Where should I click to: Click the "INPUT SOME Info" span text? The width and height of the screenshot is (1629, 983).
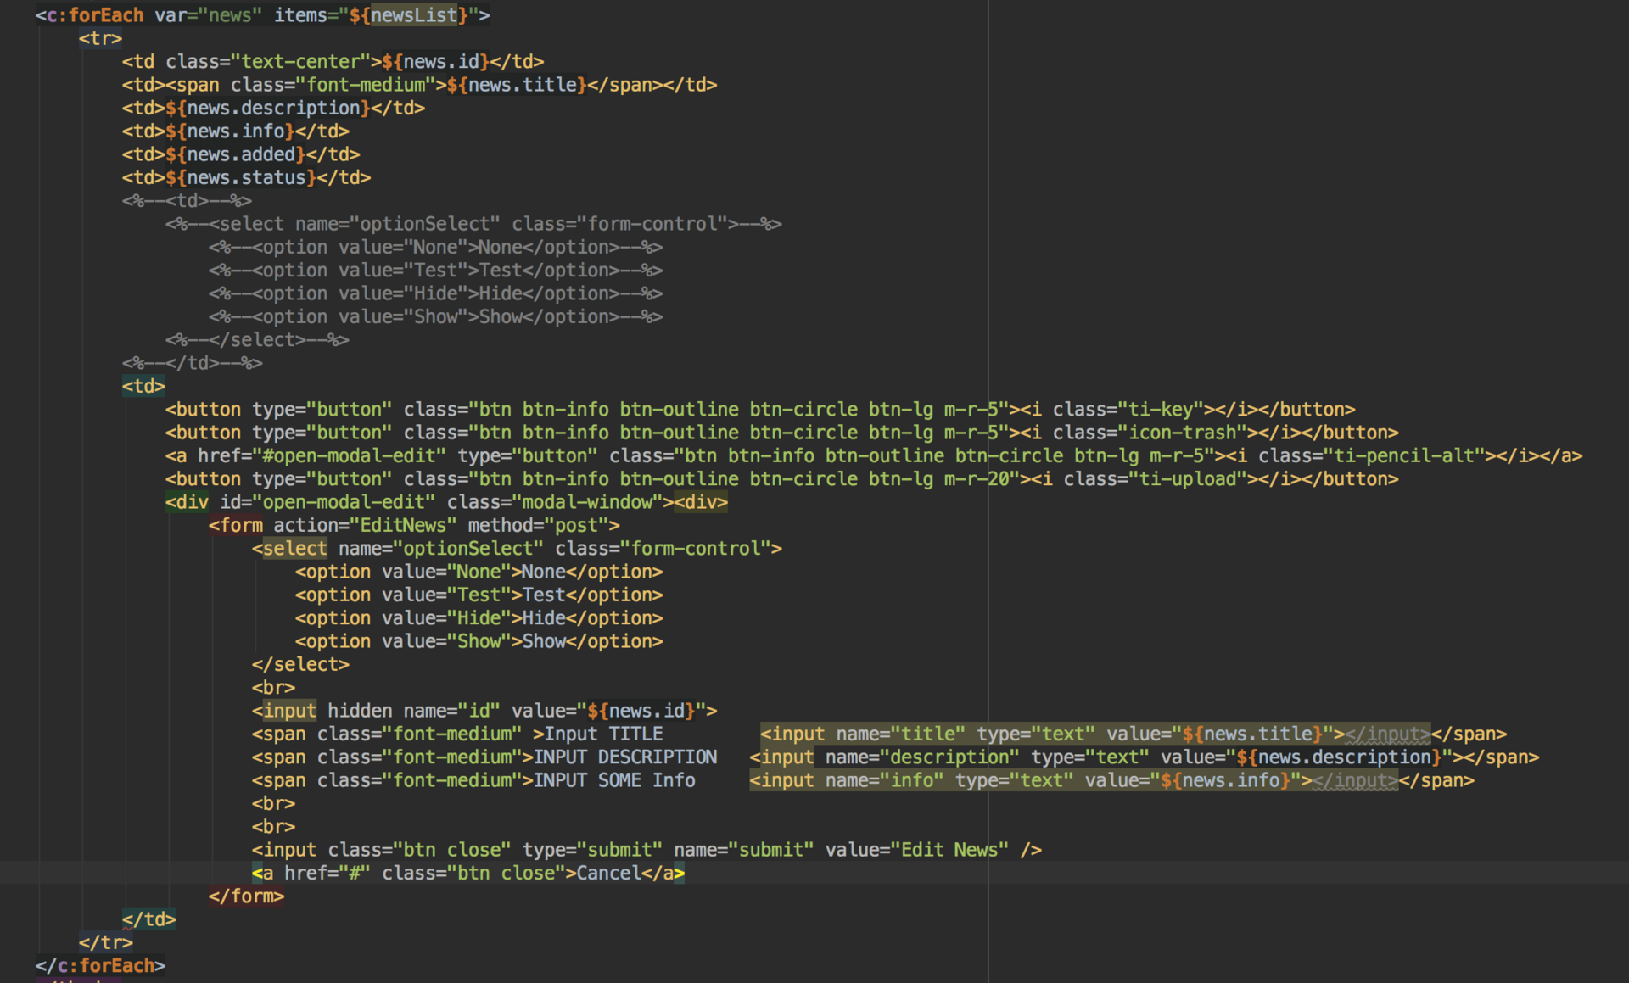[614, 780]
